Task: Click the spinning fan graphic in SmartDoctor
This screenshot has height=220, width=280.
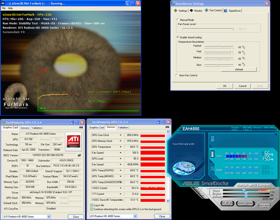Action: click(x=184, y=168)
